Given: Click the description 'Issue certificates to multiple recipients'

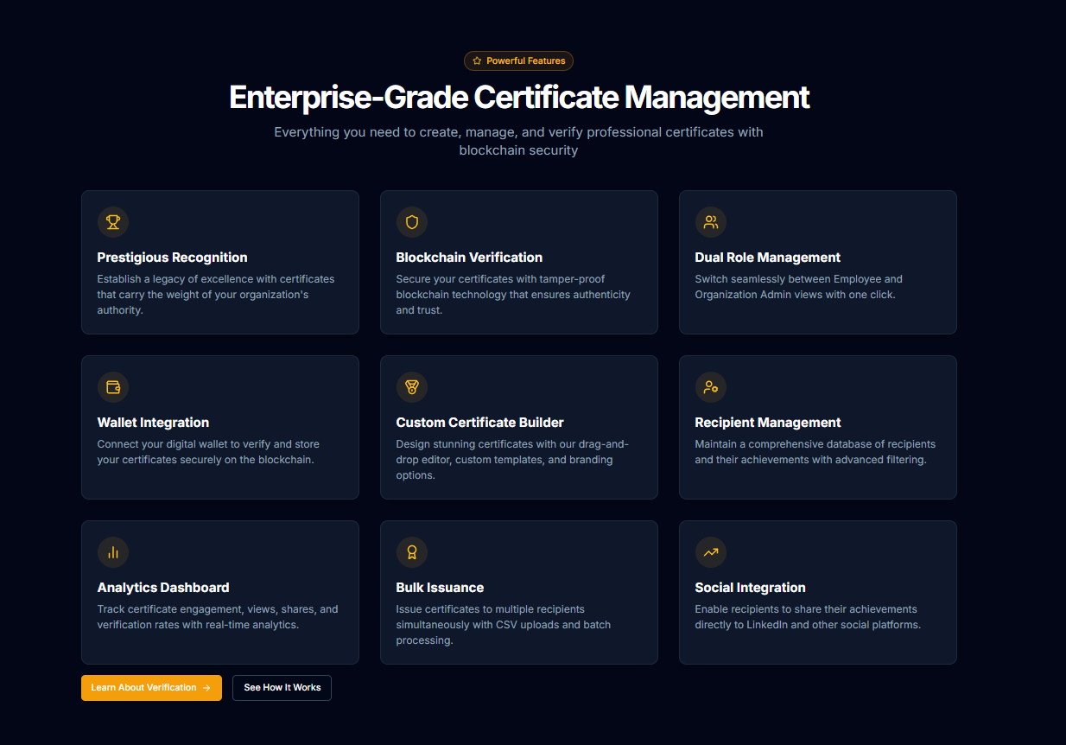Looking at the screenshot, I should [x=503, y=625].
